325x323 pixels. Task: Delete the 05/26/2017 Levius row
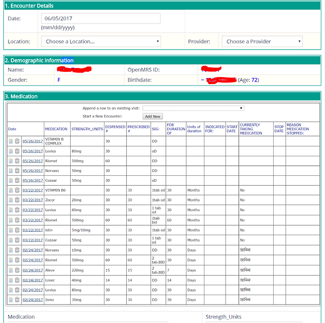[17, 151]
